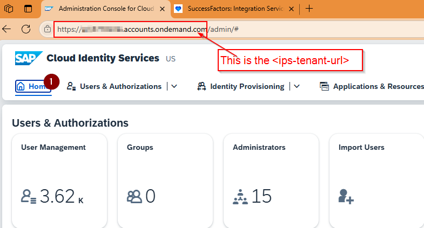Screen dimensions: 424x228
Task: Open the Import Users tile
Action: tap(376, 181)
